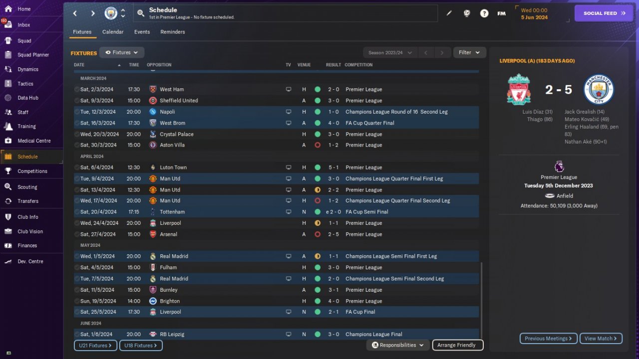Viewport: 639px width, 359px height.
Task: Open the Filter dropdown
Action: [469, 52]
